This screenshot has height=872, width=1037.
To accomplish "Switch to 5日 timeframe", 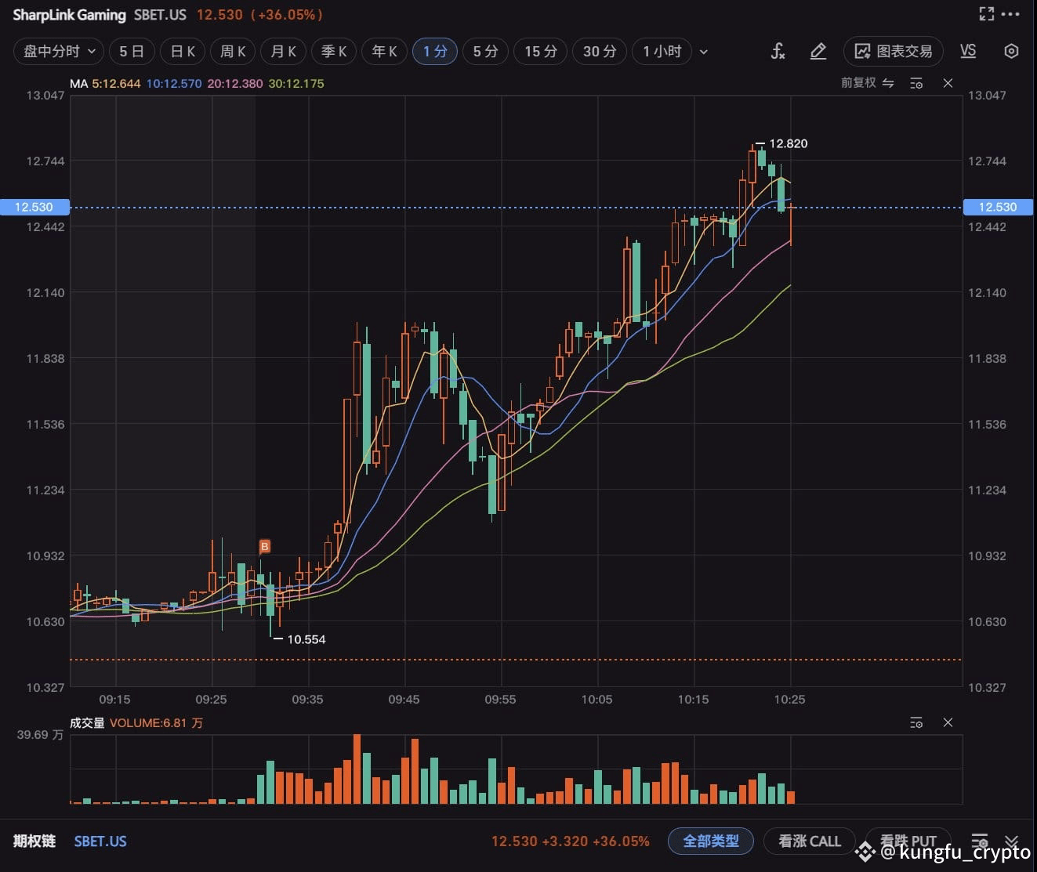I will (x=132, y=52).
